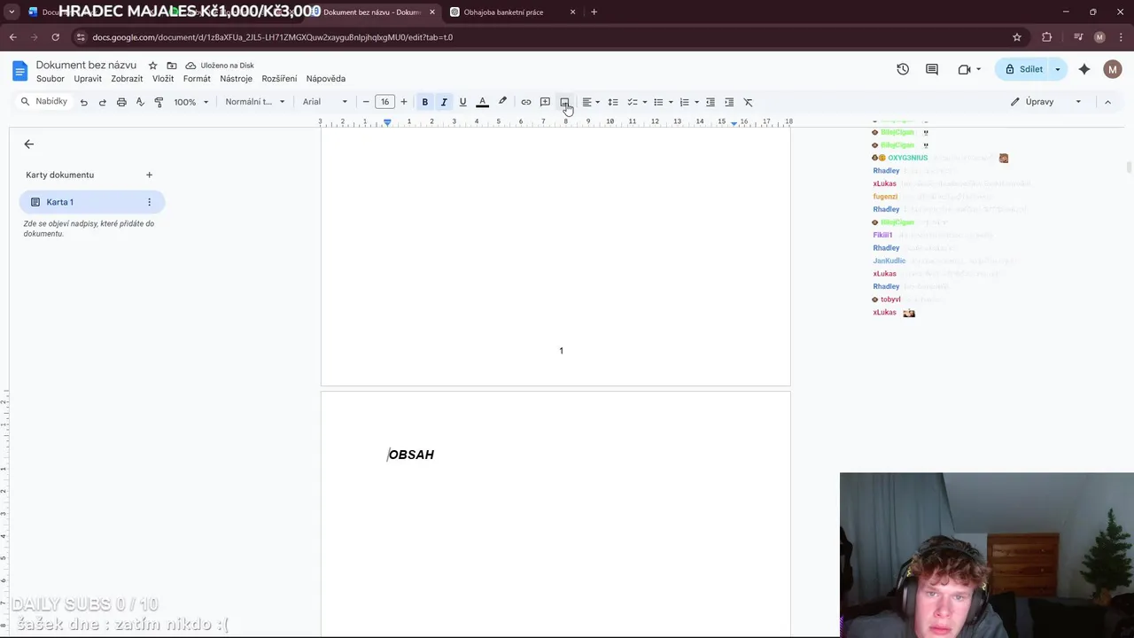Click the Nabídky search box

click(44, 102)
